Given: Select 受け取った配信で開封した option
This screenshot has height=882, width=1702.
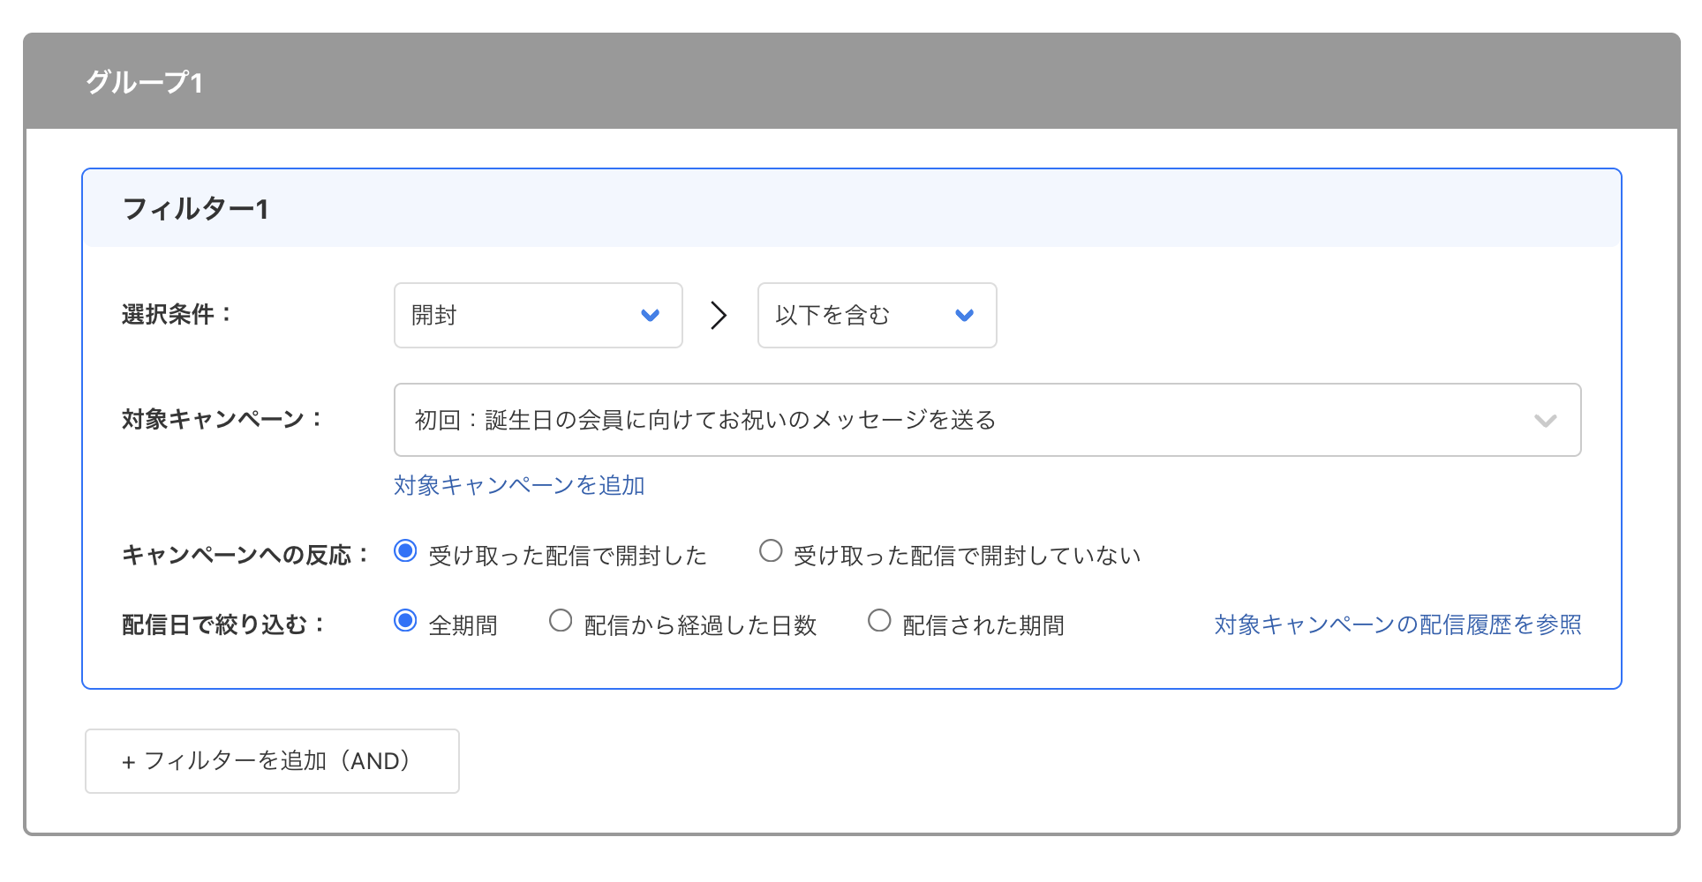Looking at the screenshot, I should click(406, 550).
